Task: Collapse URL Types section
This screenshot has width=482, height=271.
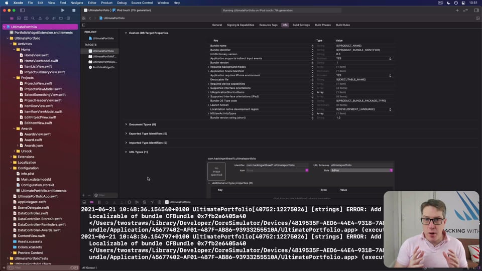Action: 126,152
